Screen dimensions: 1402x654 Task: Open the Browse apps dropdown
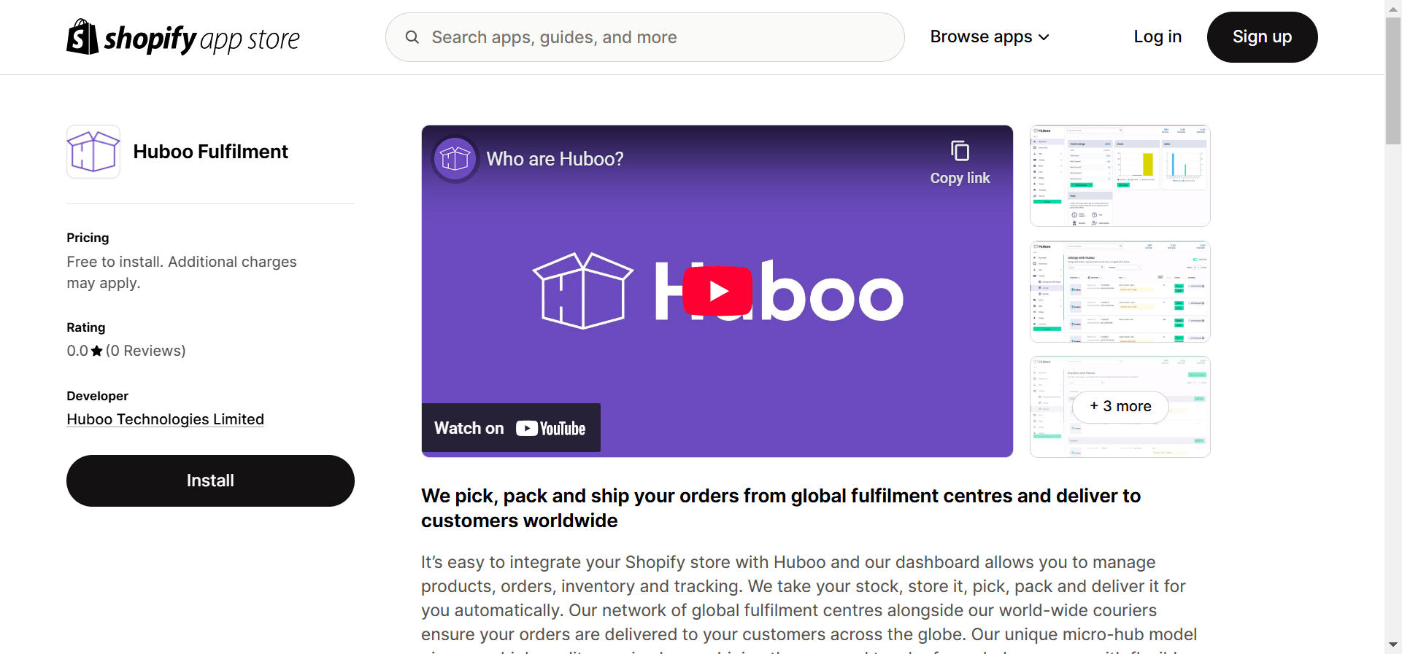pos(988,36)
